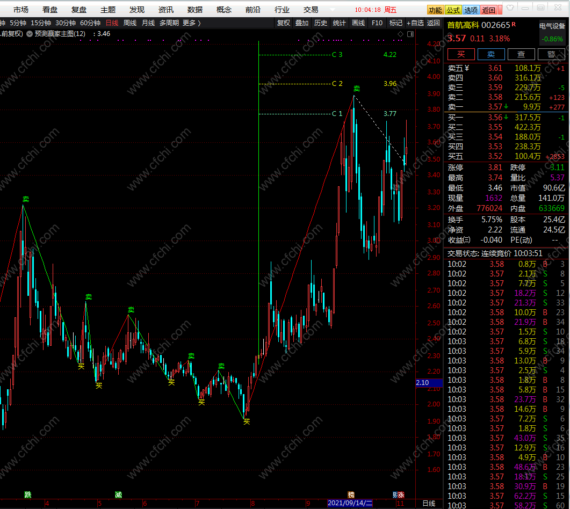Click the 2.10 price cursor label on axis
570x509 pixels.
click(429, 383)
